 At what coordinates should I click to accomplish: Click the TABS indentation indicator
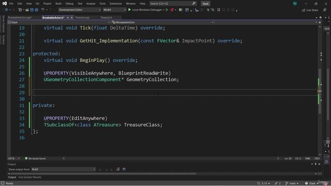click(x=307, y=159)
